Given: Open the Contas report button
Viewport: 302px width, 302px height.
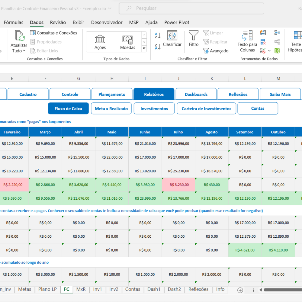Looking at the screenshot, I should (258, 108).
